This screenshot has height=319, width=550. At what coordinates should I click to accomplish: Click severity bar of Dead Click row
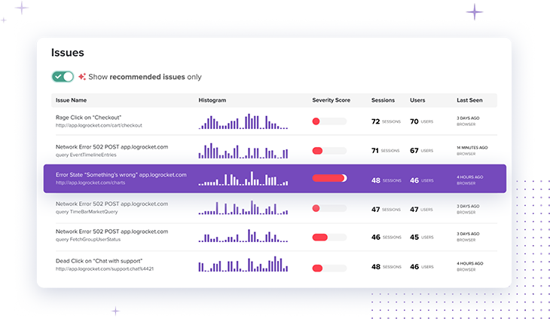[x=329, y=268]
